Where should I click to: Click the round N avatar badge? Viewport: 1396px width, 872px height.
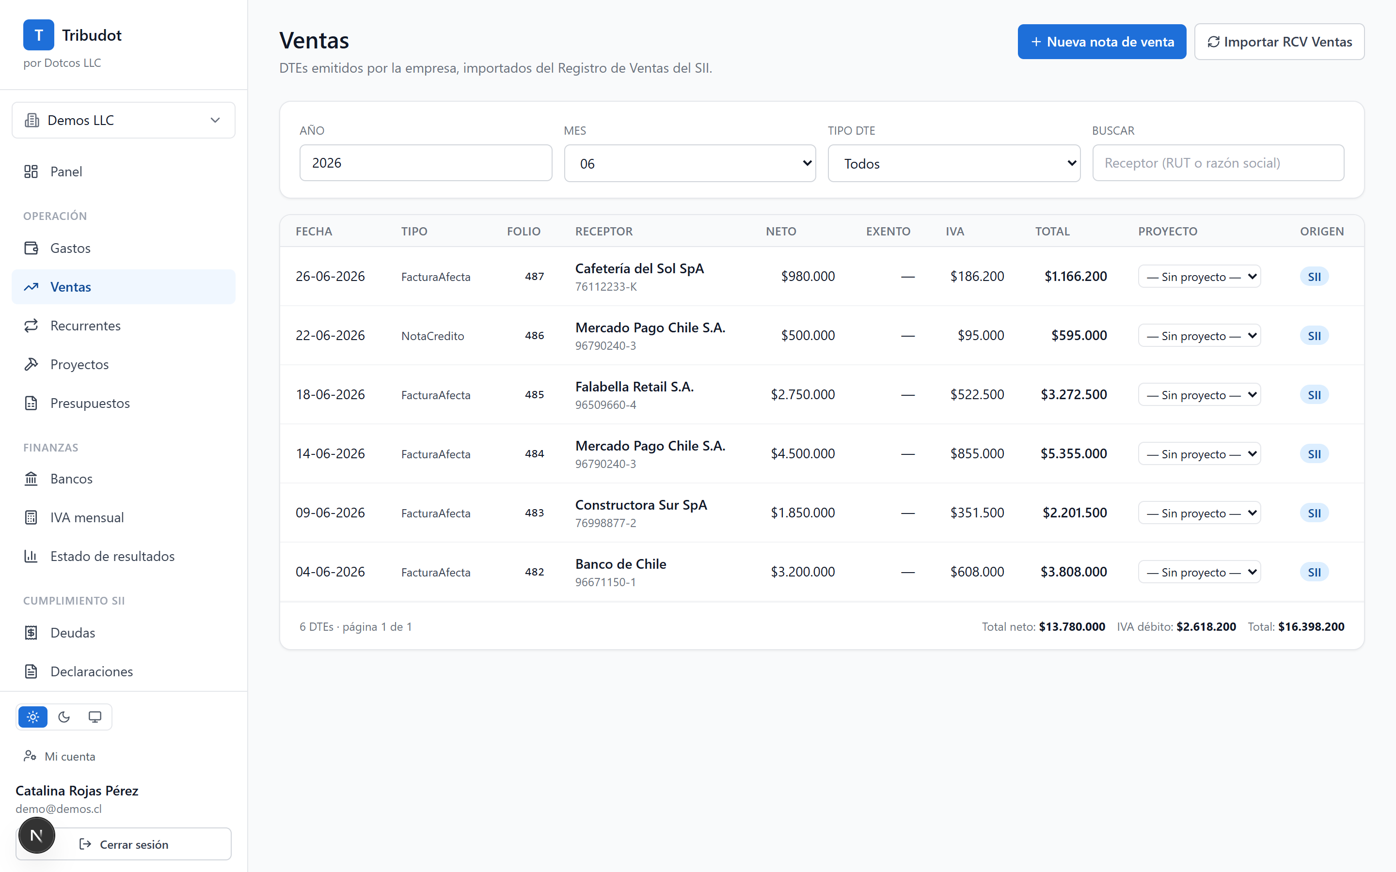[x=36, y=835]
